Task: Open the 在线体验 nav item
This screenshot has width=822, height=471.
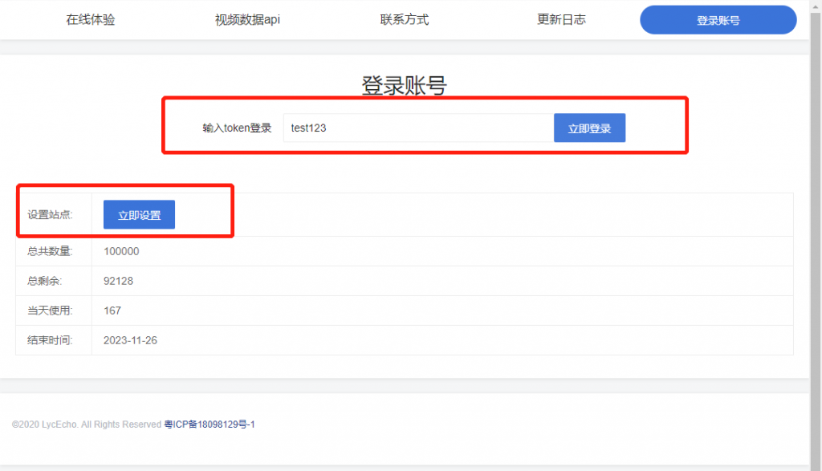Action: [x=90, y=20]
